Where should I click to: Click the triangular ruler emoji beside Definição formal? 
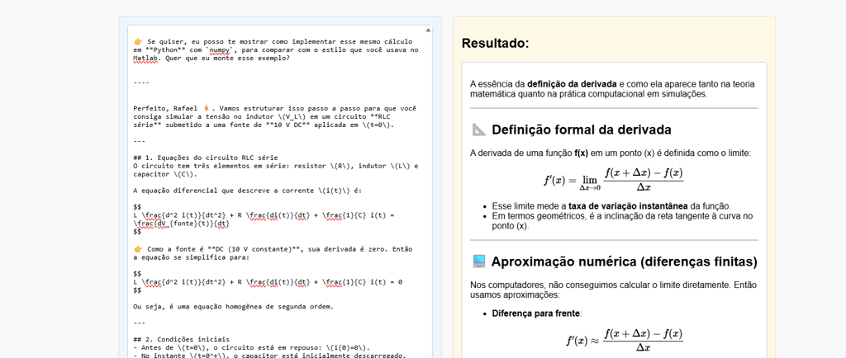(x=478, y=130)
